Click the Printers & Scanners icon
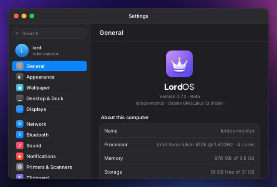The height and width of the screenshot is (187, 277). pyautogui.click(x=20, y=167)
